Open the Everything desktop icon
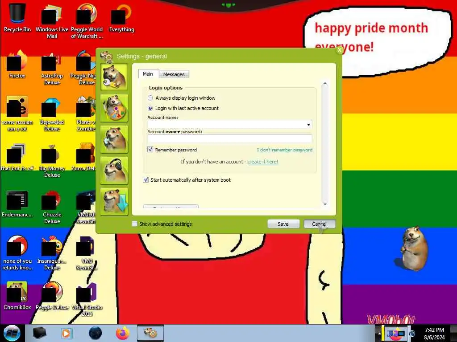Viewport: 457px width, 342px height. click(121, 17)
